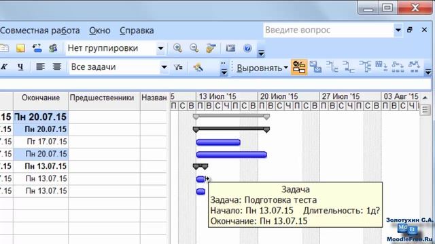This screenshot has height=244, width=435.
Task: Click the third icon after the Выровнять button
Action: [332, 67]
